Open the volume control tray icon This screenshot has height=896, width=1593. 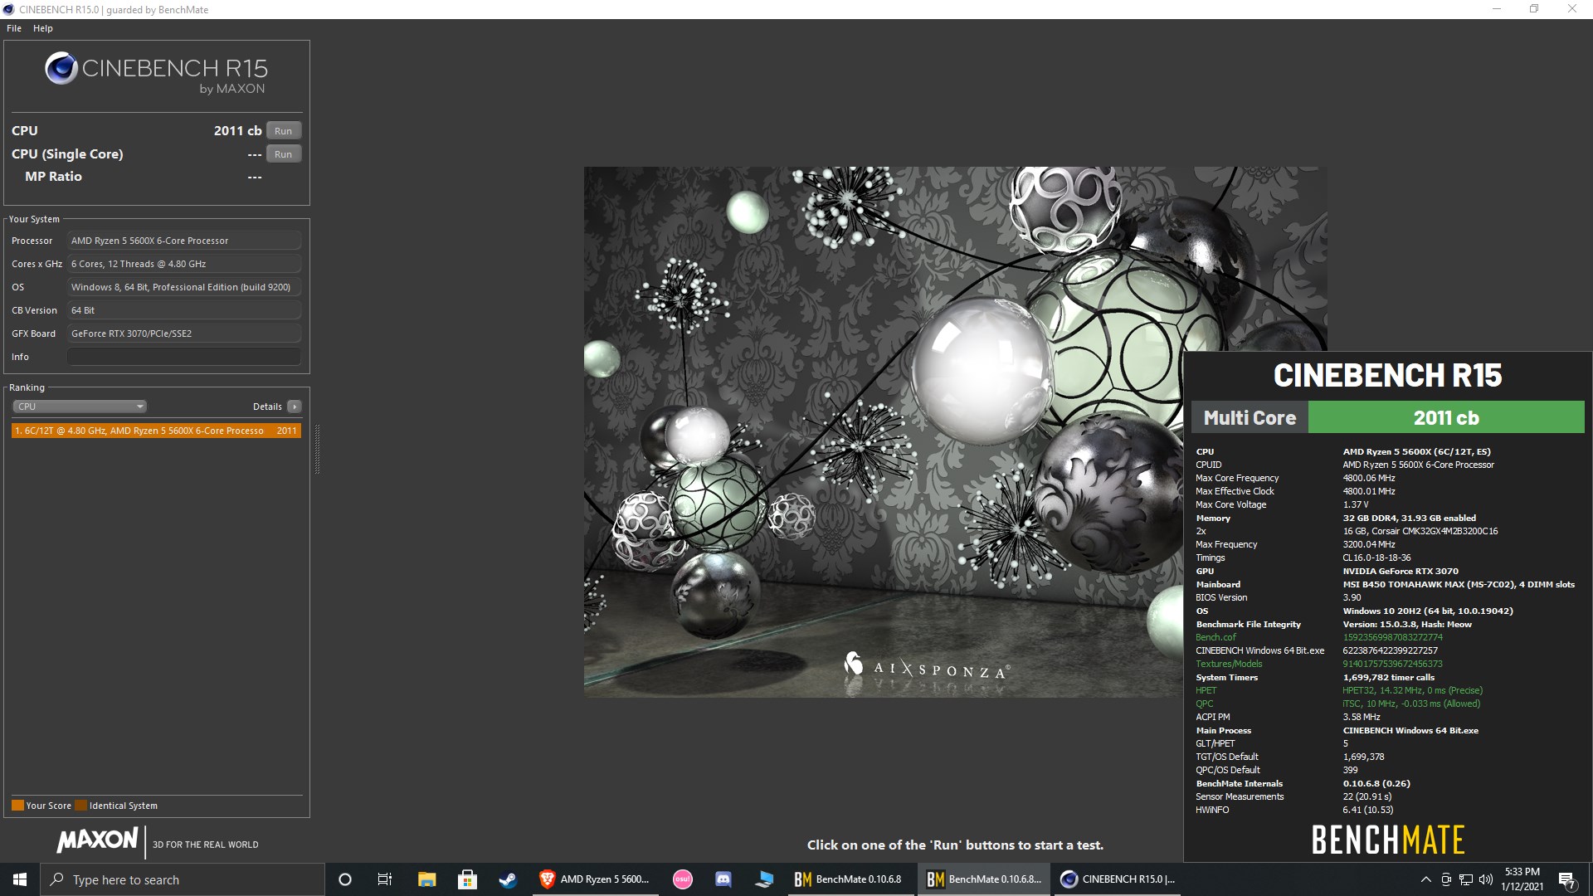pos(1486,879)
